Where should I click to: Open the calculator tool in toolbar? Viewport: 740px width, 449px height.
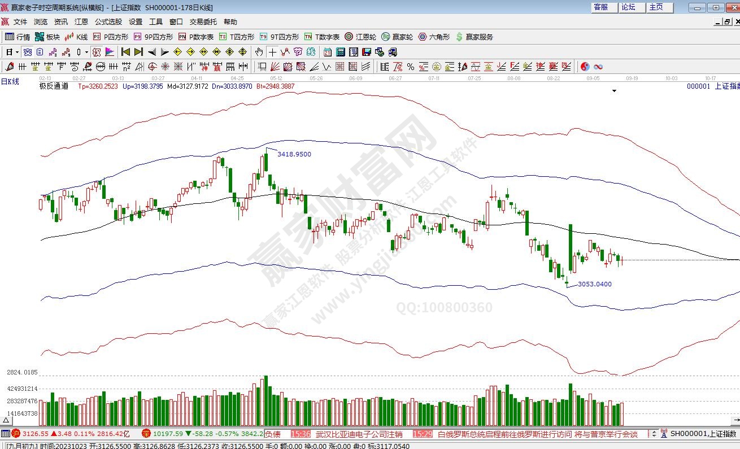coord(341,52)
